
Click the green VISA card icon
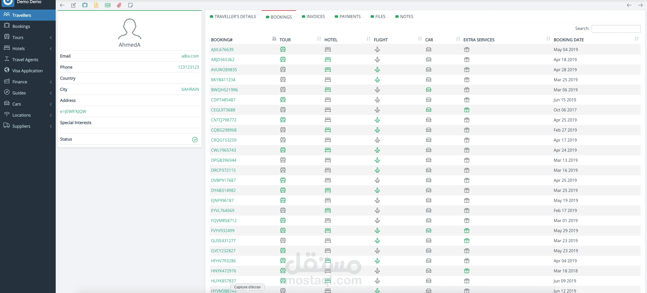pyautogui.click(x=108, y=5)
